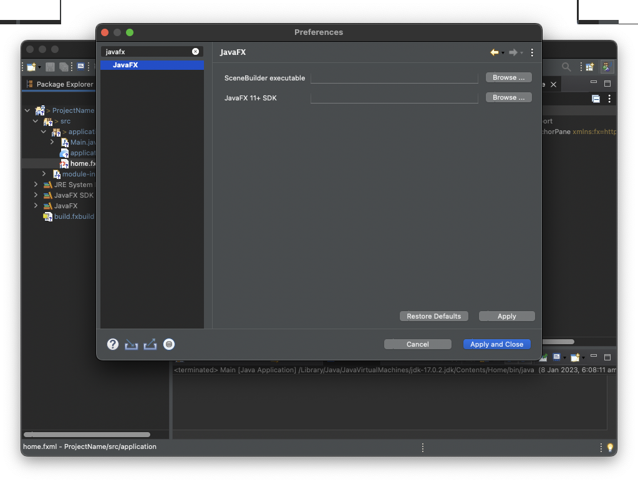This screenshot has height=482, width=638.
Task: Expand the module-info node
Action: pos(44,174)
